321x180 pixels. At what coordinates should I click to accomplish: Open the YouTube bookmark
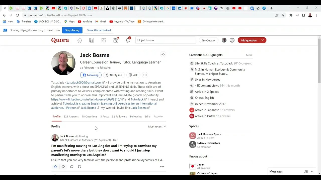[85, 21]
